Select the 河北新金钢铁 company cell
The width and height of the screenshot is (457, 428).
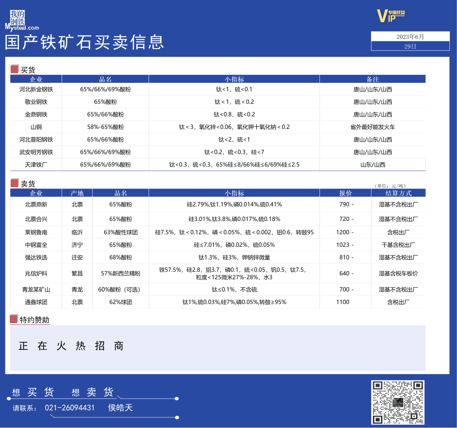coord(36,89)
